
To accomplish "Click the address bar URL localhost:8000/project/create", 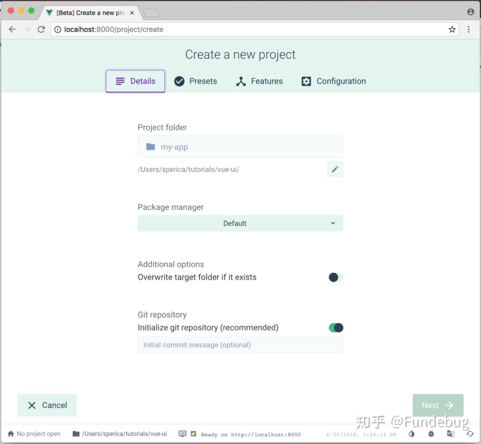I will pyautogui.click(x=114, y=29).
